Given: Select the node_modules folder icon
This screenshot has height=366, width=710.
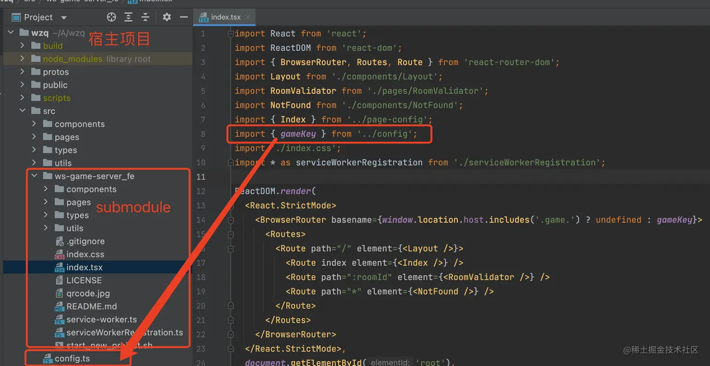Looking at the screenshot, I should 36,59.
